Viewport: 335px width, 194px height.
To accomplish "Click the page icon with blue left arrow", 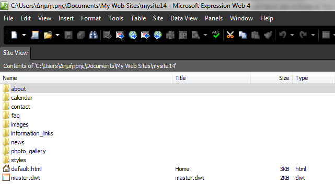I will (145, 35).
